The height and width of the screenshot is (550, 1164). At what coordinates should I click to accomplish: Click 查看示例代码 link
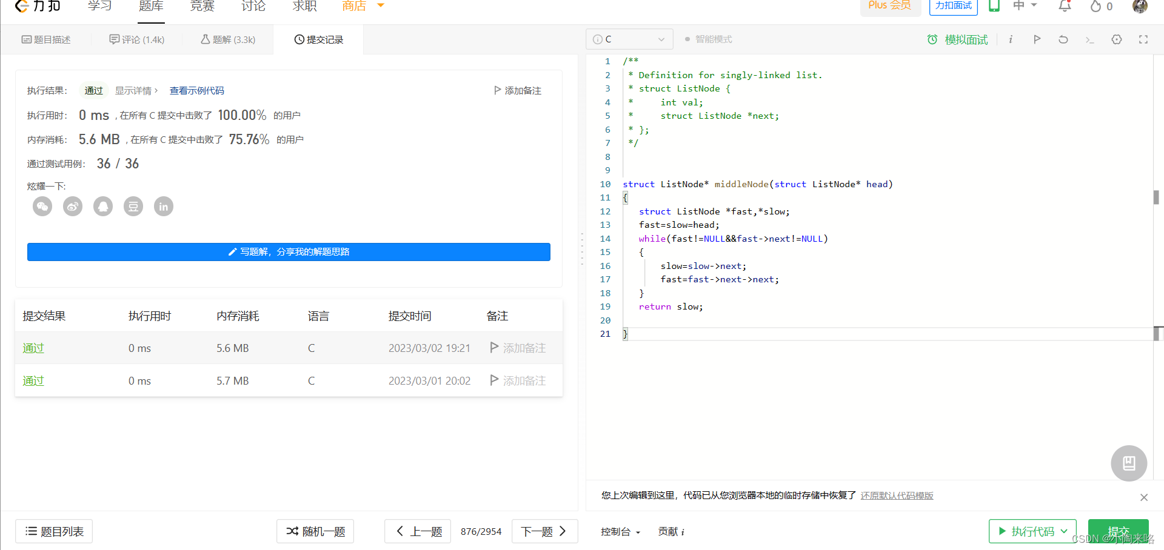(197, 91)
